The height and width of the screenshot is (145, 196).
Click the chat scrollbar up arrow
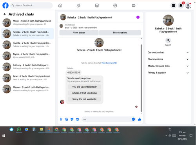coord(141,39)
